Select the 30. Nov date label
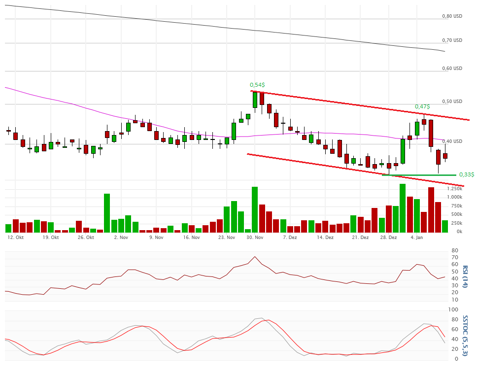 (255, 238)
